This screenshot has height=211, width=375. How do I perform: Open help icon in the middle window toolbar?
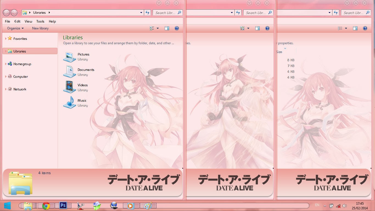[x=267, y=28]
